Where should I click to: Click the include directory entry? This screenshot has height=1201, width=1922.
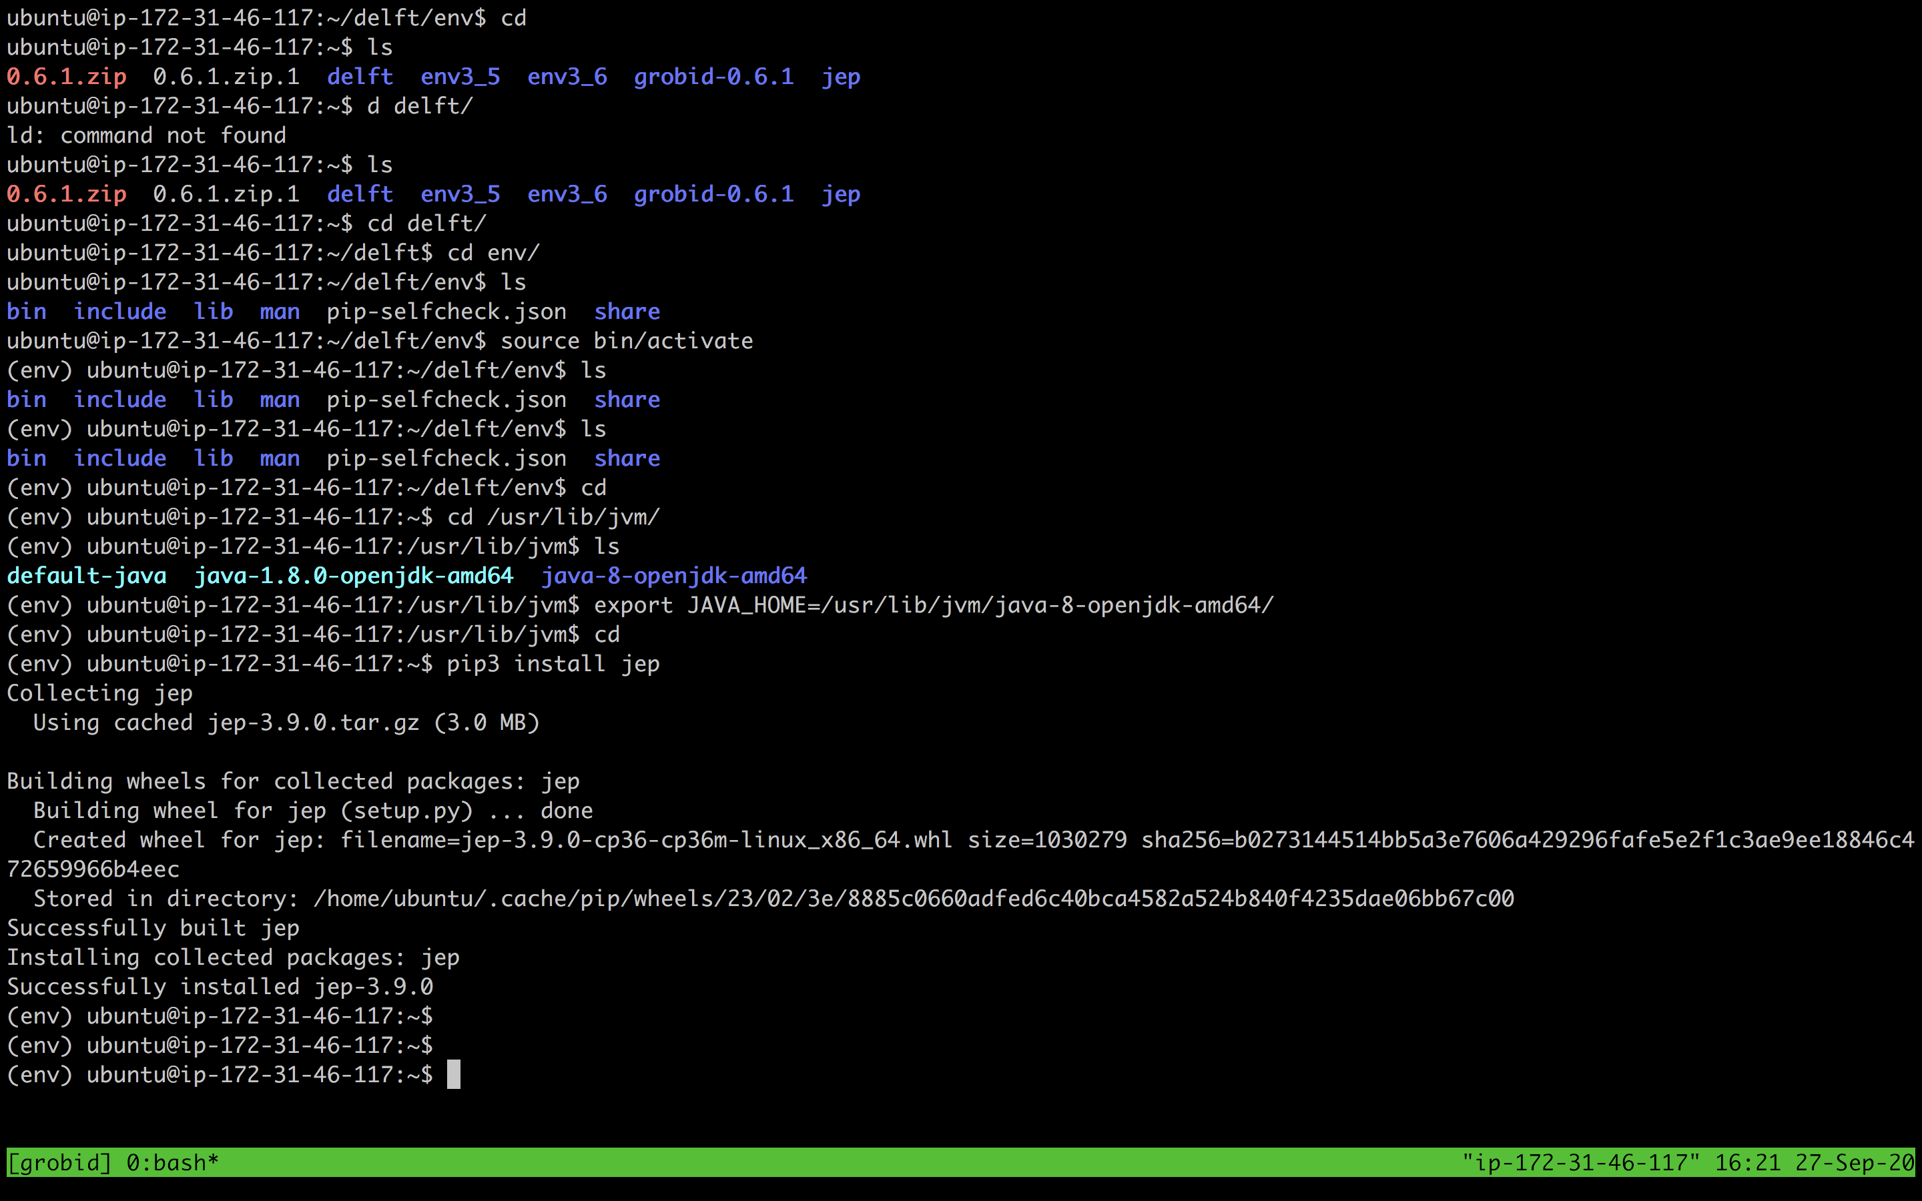coord(119,310)
